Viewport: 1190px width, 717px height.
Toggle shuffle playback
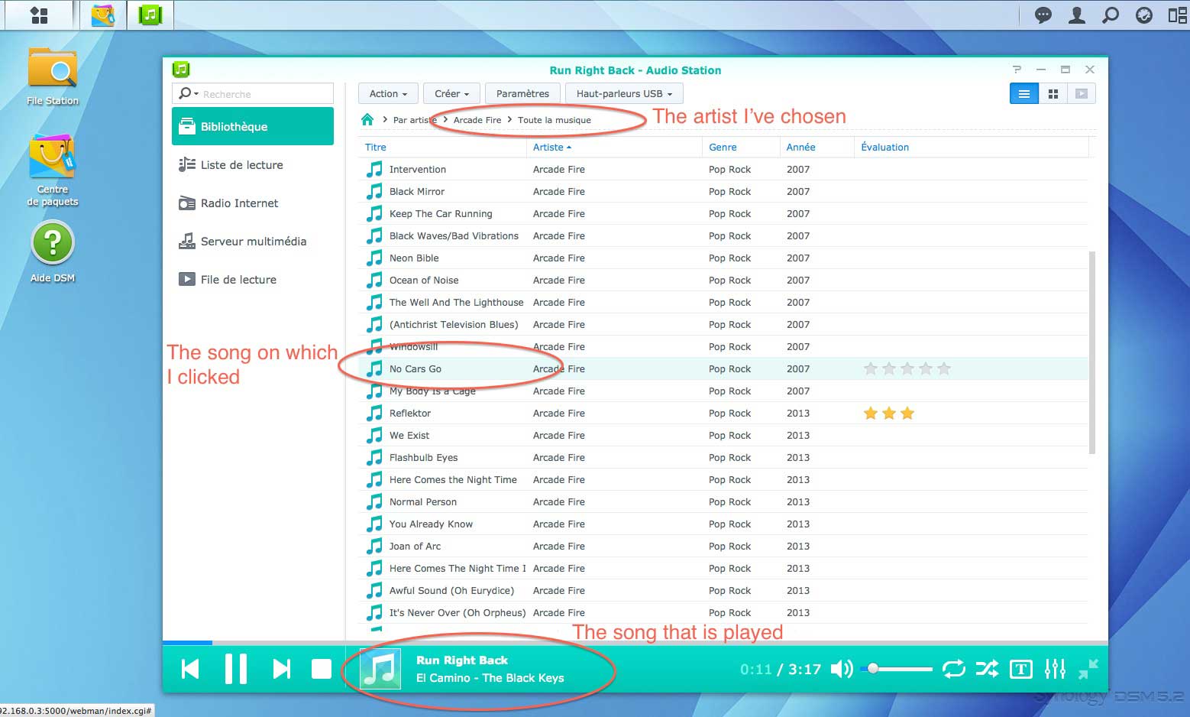point(987,669)
